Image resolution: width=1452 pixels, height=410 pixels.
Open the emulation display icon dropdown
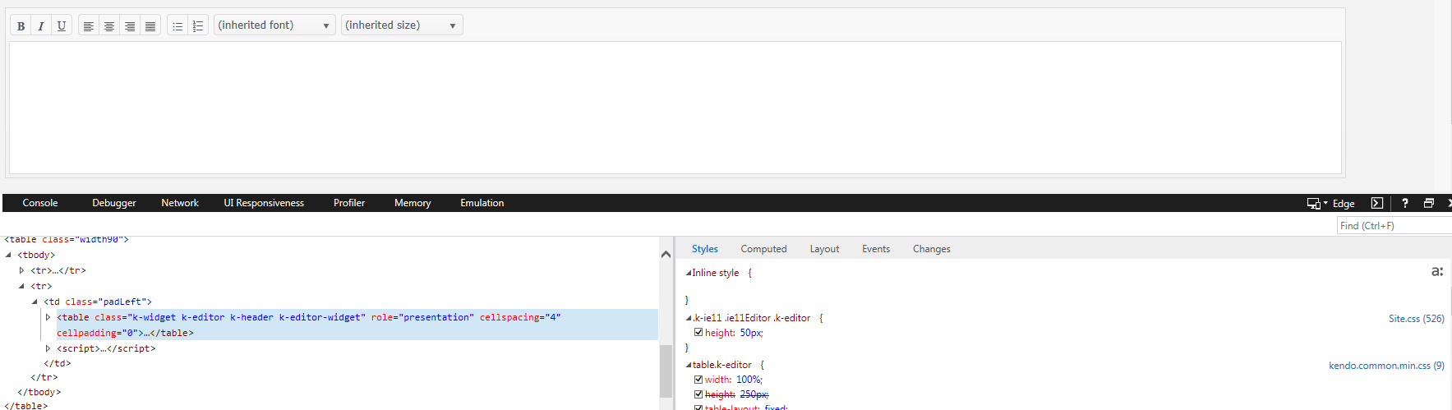(x=1317, y=203)
